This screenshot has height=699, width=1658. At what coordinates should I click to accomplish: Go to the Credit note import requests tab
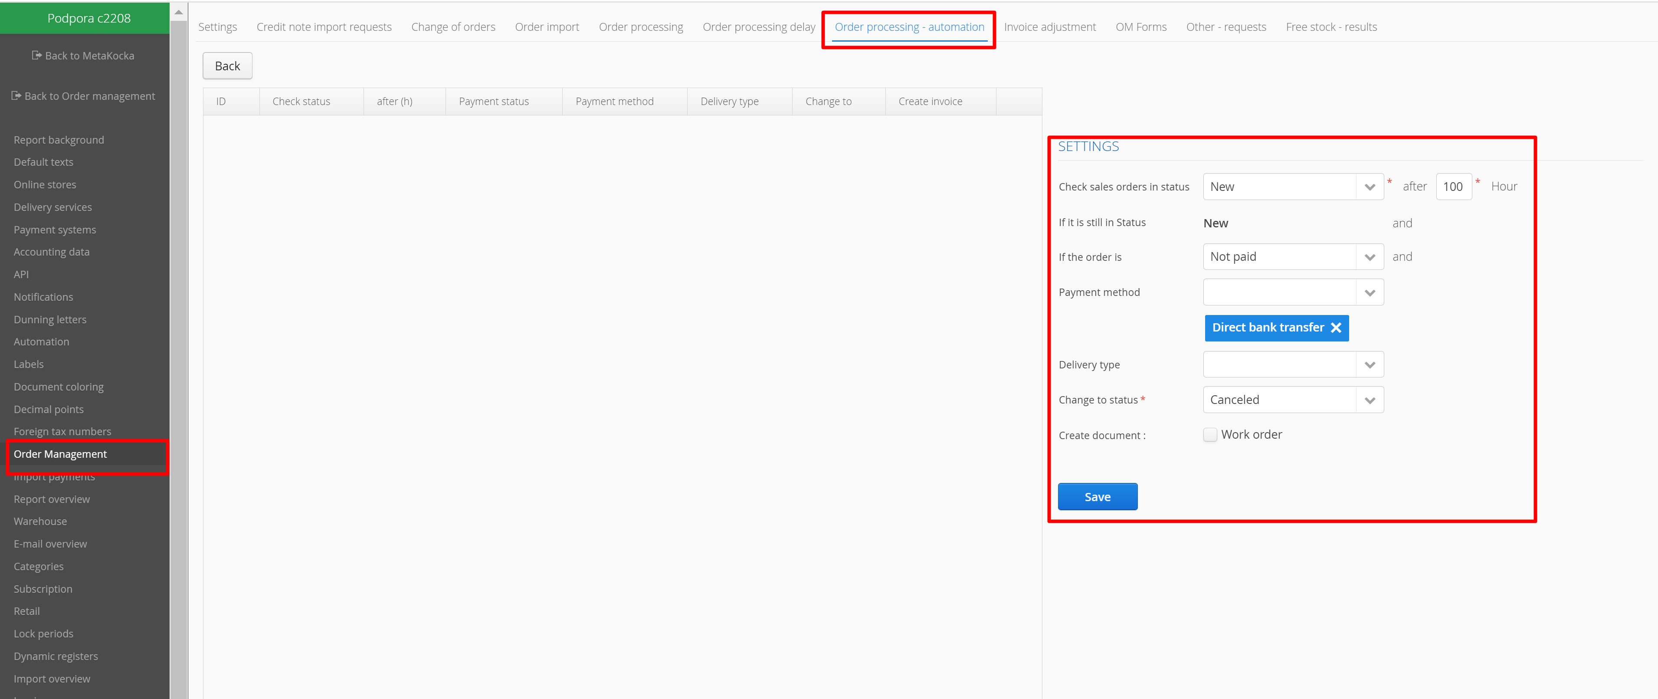[324, 27]
